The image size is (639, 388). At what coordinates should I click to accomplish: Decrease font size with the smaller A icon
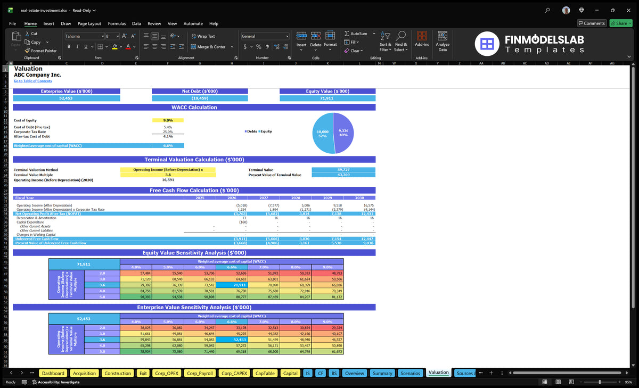(x=133, y=36)
